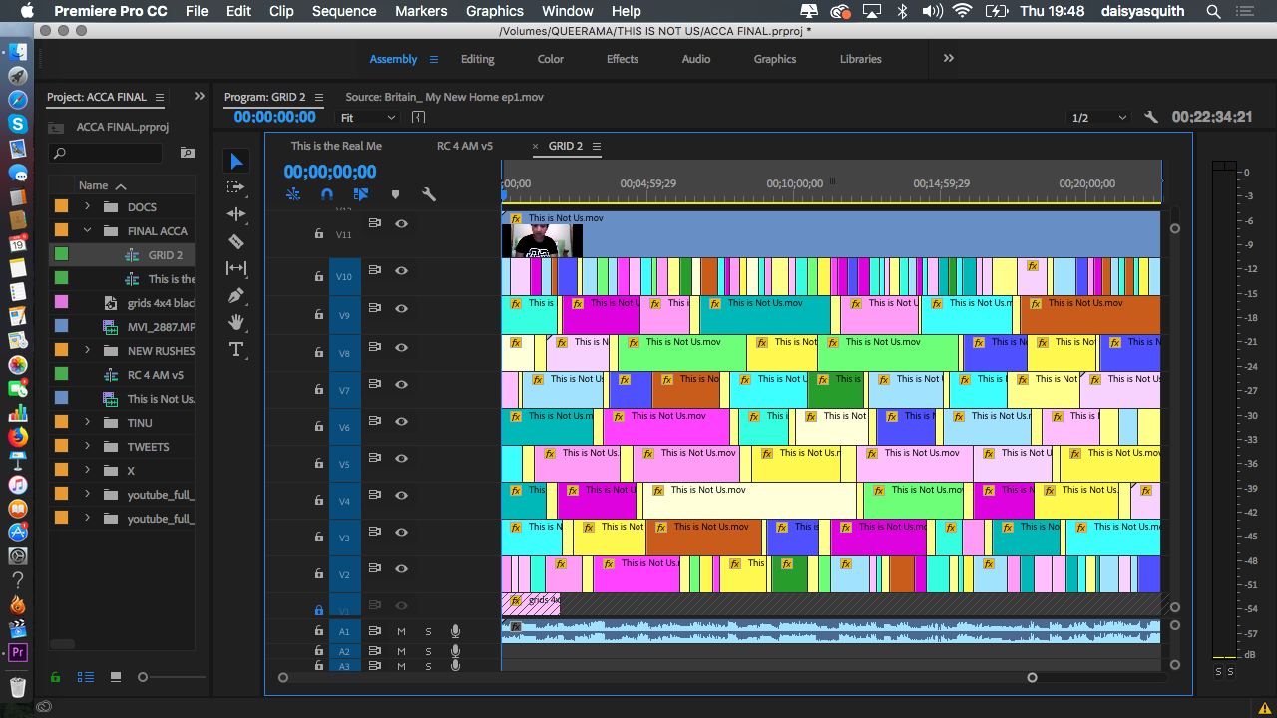The height and width of the screenshot is (718, 1277).
Task: Open the Fit zoom level dropdown
Action: tap(367, 117)
